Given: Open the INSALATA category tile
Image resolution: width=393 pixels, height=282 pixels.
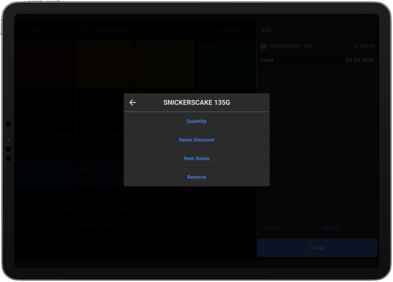Looking at the screenshot, I should coord(226,63).
